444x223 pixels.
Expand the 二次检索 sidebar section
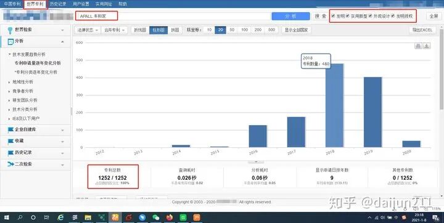(x=62, y=164)
